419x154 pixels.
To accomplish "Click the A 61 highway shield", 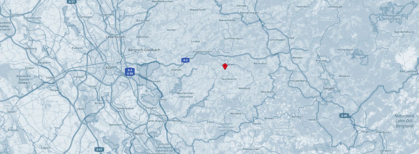I will pos(99,149).
